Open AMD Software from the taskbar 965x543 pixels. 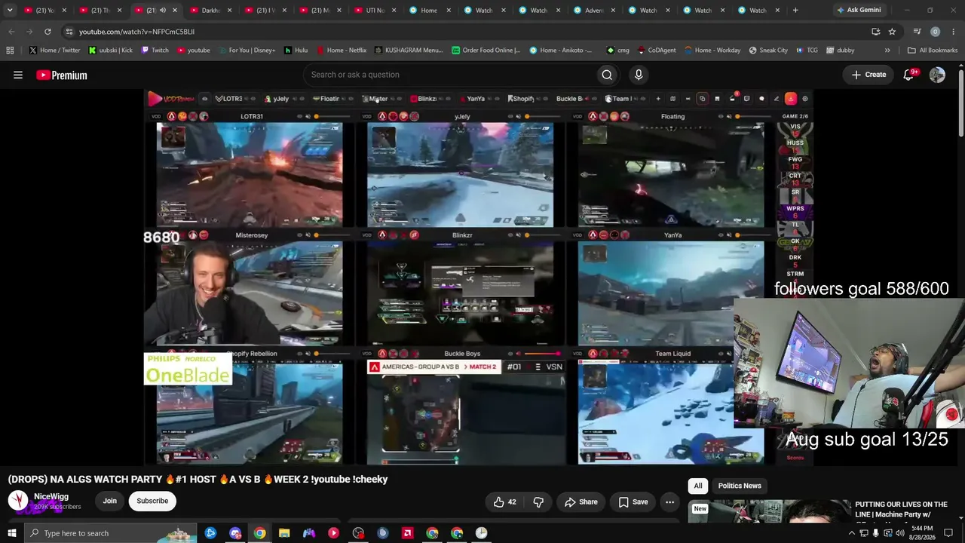coord(408,533)
